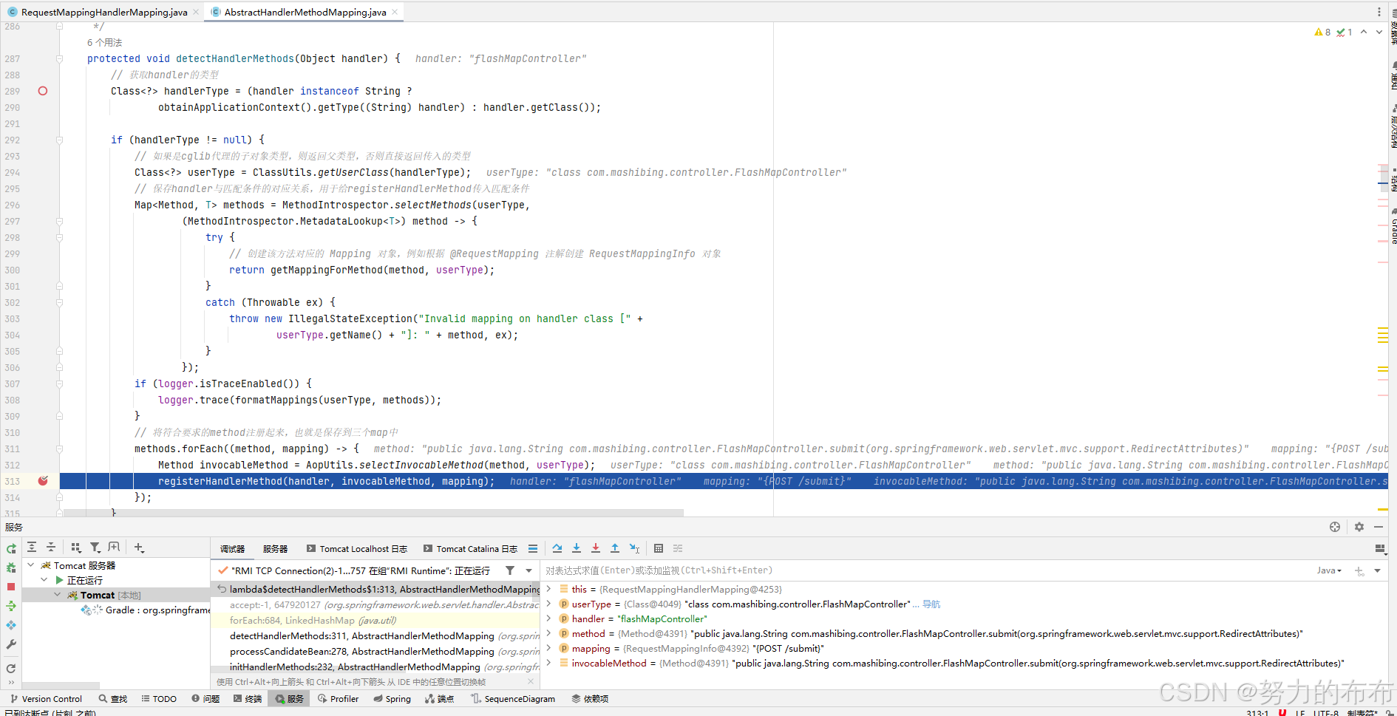Viewport: 1397px width, 716px height.
Task: Select the detectHandlerMethods:311 stack frame
Action: point(375,635)
